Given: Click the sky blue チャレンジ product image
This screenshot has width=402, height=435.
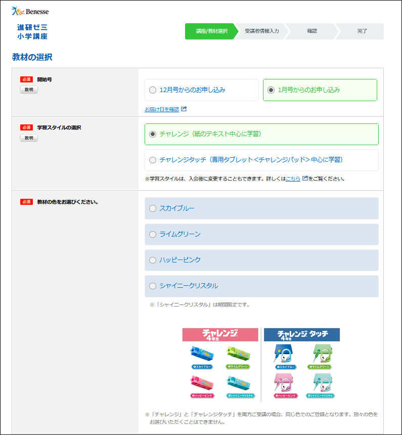Looking at the screenshot, I should click(x=203, y=353).
